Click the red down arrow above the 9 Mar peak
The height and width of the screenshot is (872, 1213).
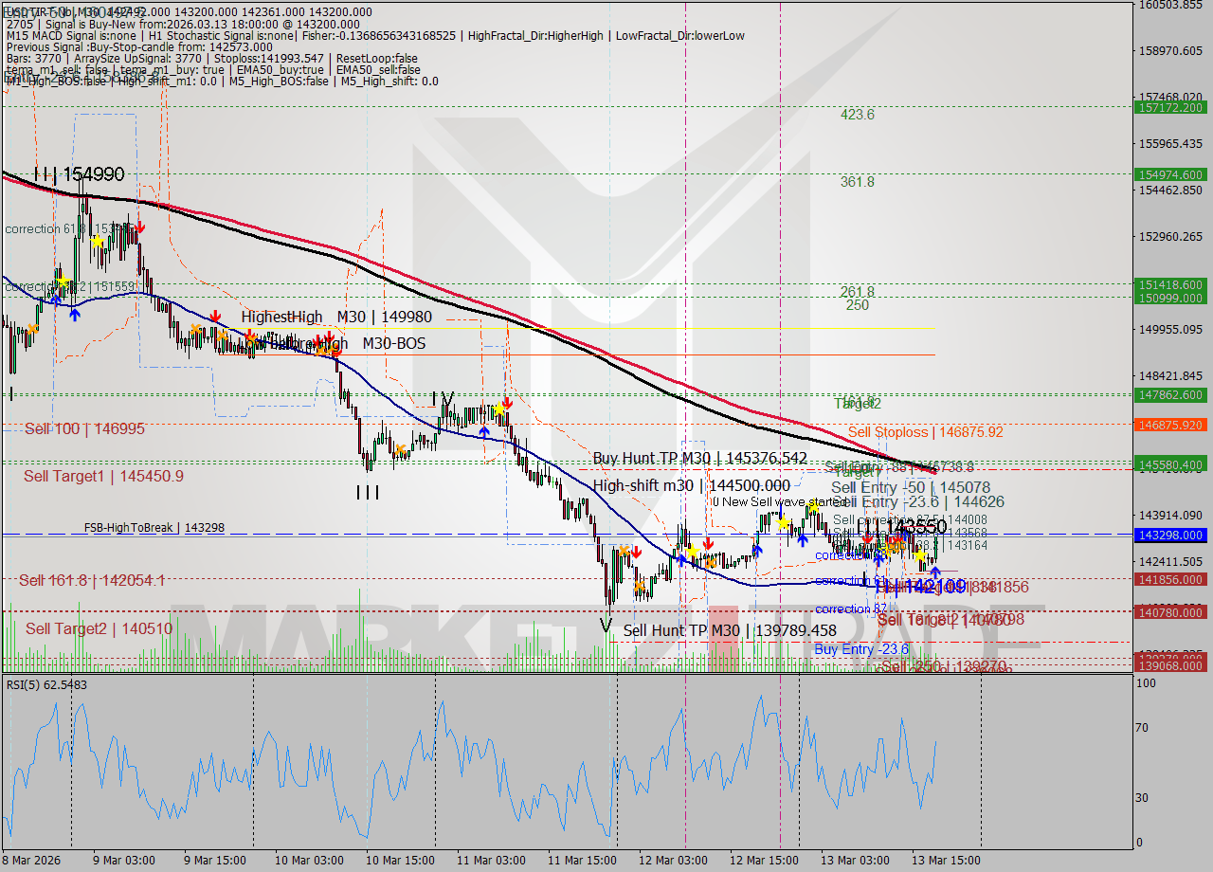[x=138, y=227]
